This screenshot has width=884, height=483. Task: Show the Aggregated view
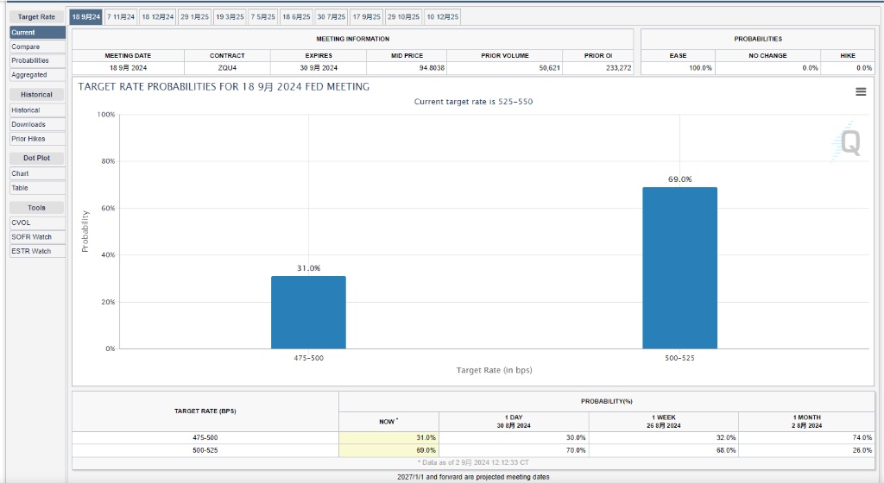pyautogui.click(x=37, y=75)
